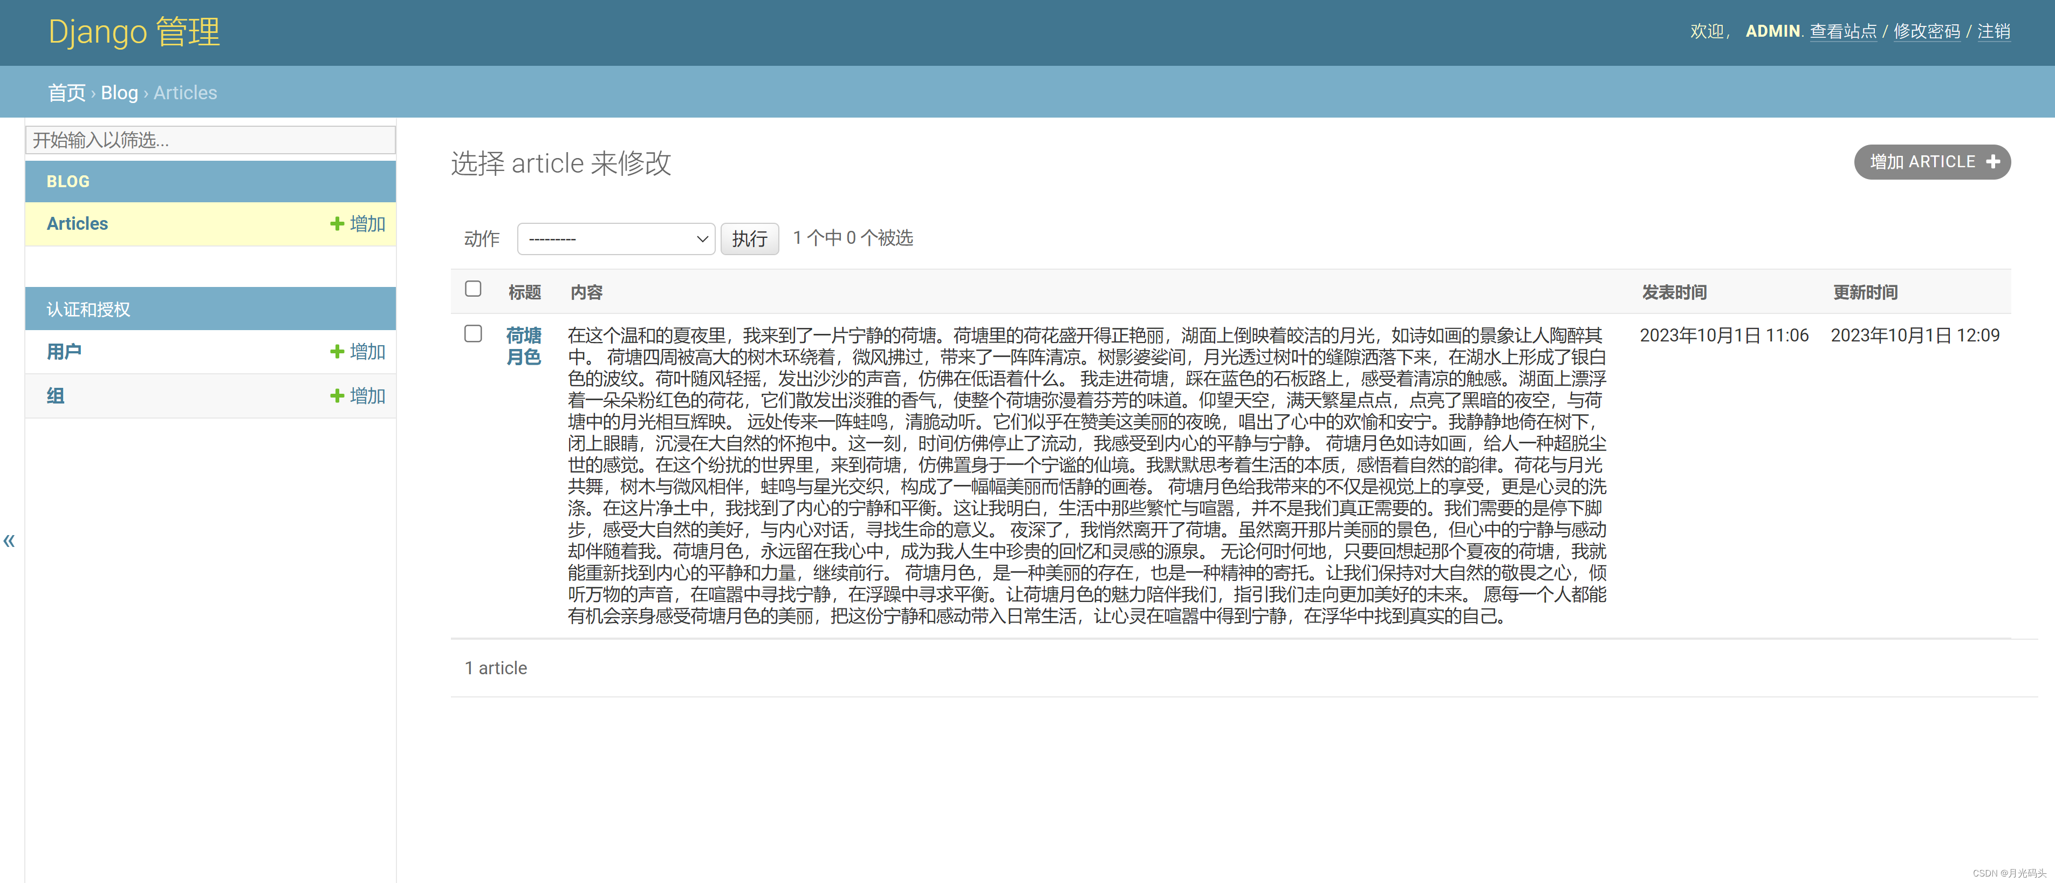Open the 荷塘月色 article link
This screenshot has width=2055, height=883.
(523, 346)
